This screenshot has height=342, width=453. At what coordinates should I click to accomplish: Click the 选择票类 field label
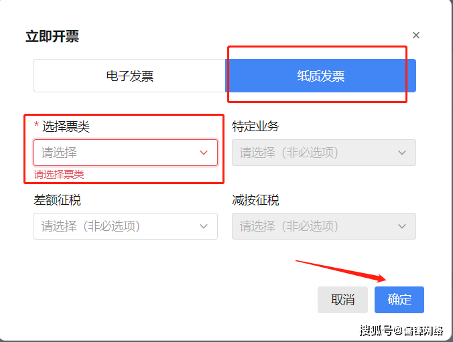pos(66,126)
